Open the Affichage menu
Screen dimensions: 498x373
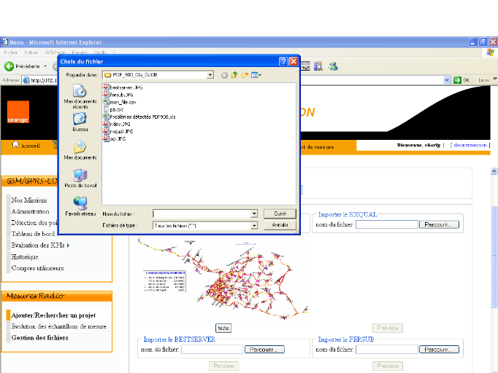55,52
